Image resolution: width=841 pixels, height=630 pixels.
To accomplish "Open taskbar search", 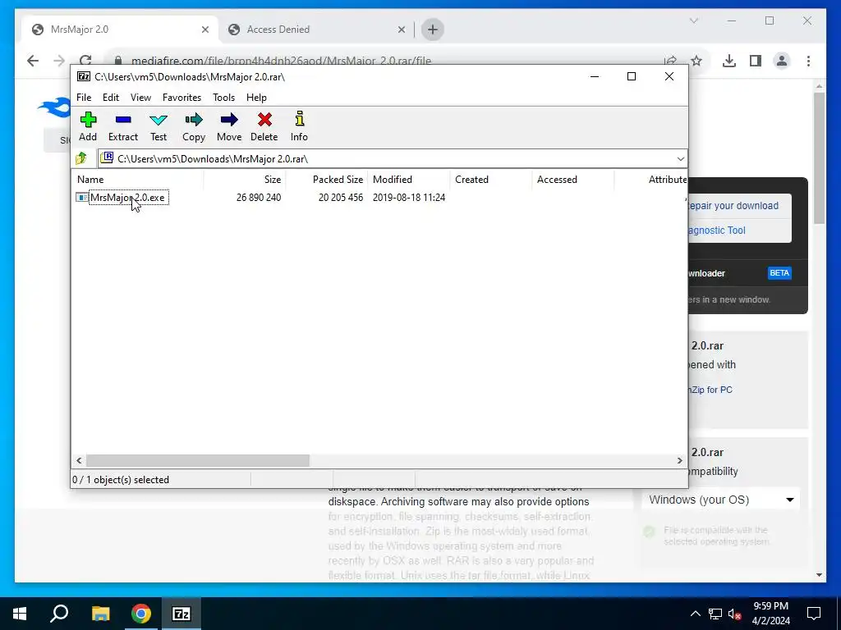I will [x=59, y=614].
